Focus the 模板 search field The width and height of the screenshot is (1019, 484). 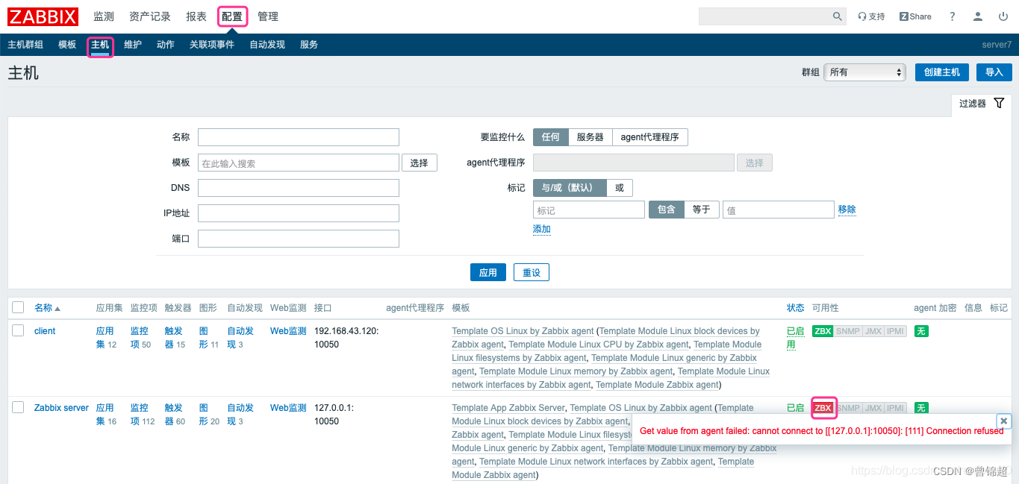(x=299, y=163)
